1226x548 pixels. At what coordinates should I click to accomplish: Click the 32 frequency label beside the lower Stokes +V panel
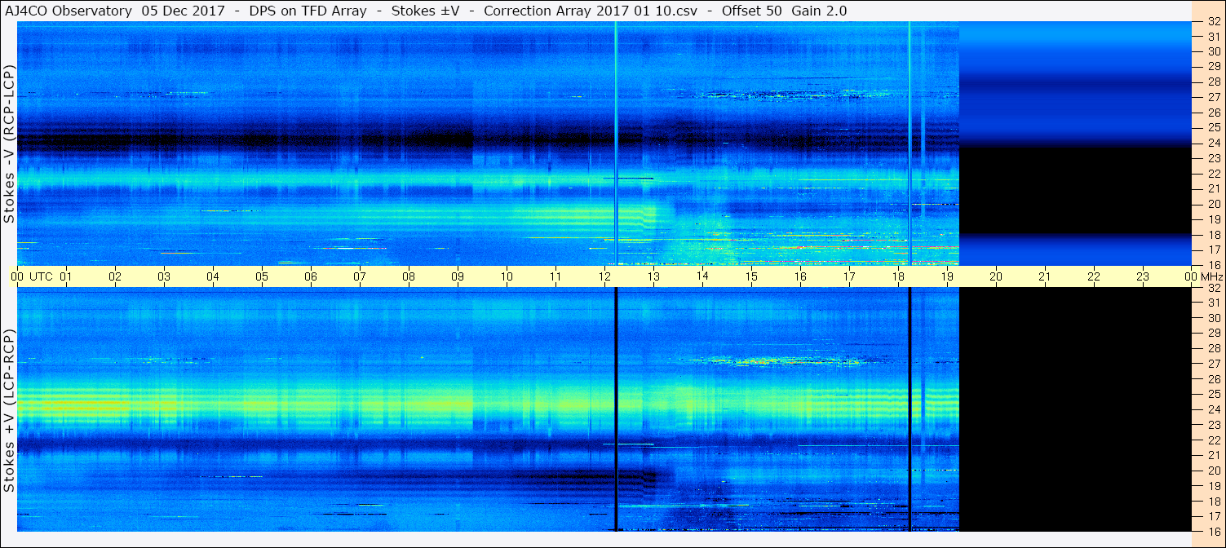1213,288
